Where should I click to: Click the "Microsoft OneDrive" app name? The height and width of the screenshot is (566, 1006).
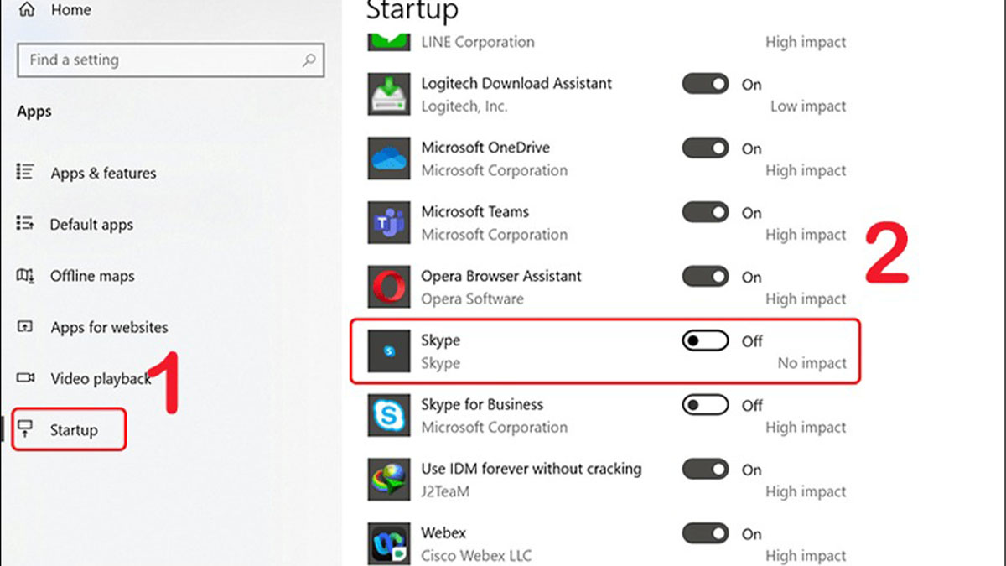(485, 148)
